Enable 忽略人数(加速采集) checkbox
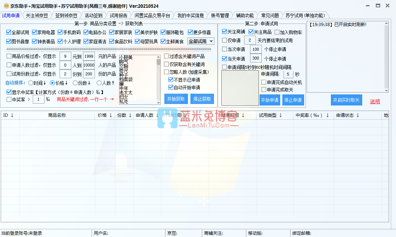 coord(166,72)
